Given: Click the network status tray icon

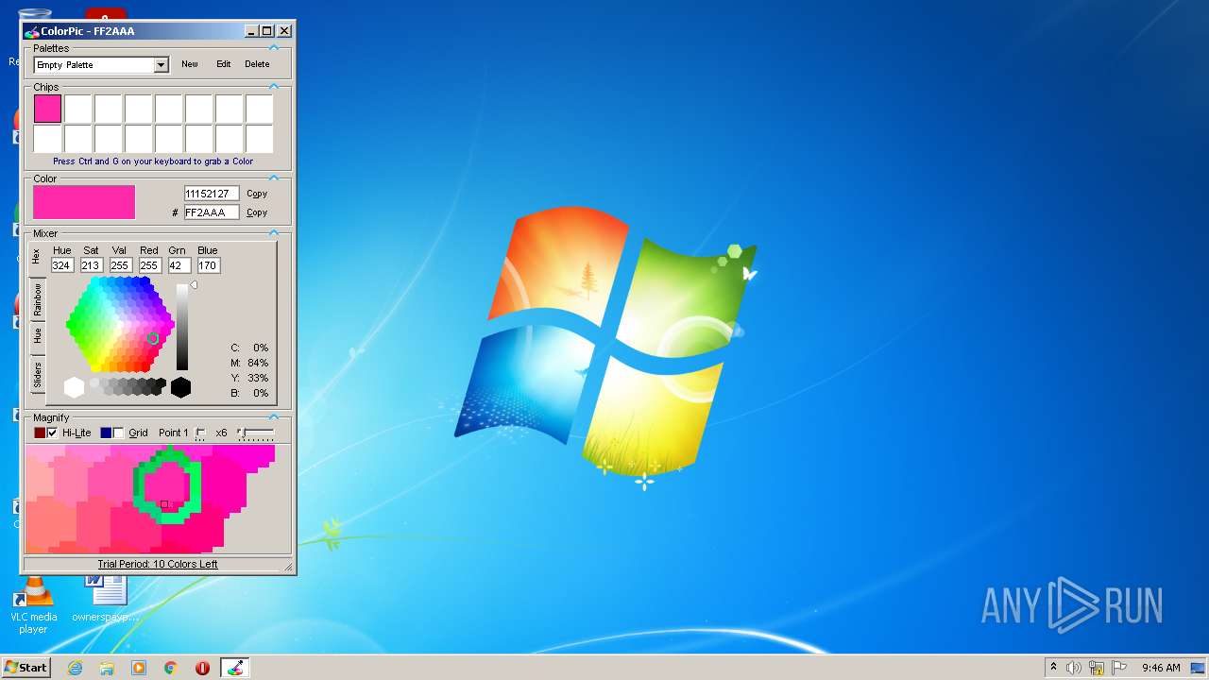Looking at the screenshot, I should pyautogui.click(x=1097, y=668).
